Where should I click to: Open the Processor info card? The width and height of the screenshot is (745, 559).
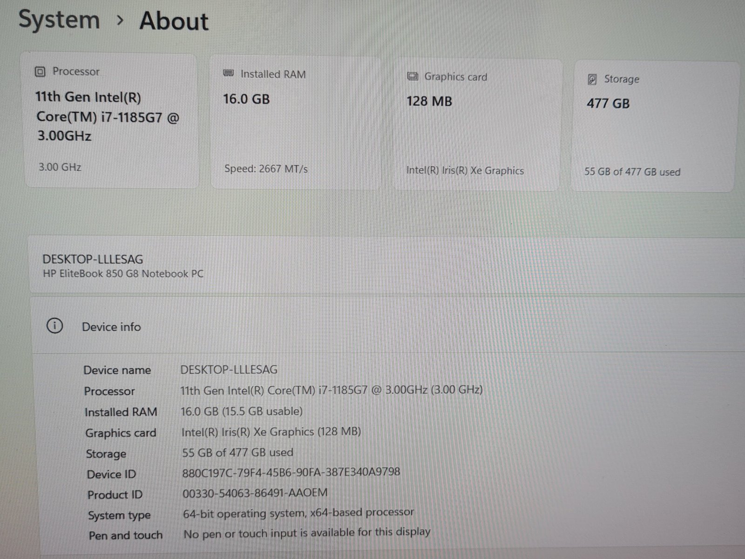111,120
